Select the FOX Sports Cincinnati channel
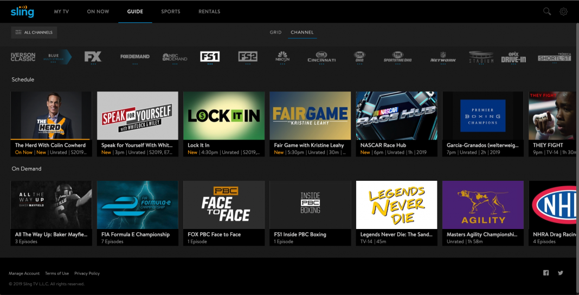Viewport: 579px width, 295px height. (321, 56)
